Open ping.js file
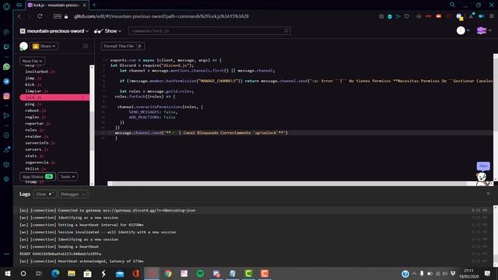This screenshot has height=280, width=498. [x=33, y=104]
